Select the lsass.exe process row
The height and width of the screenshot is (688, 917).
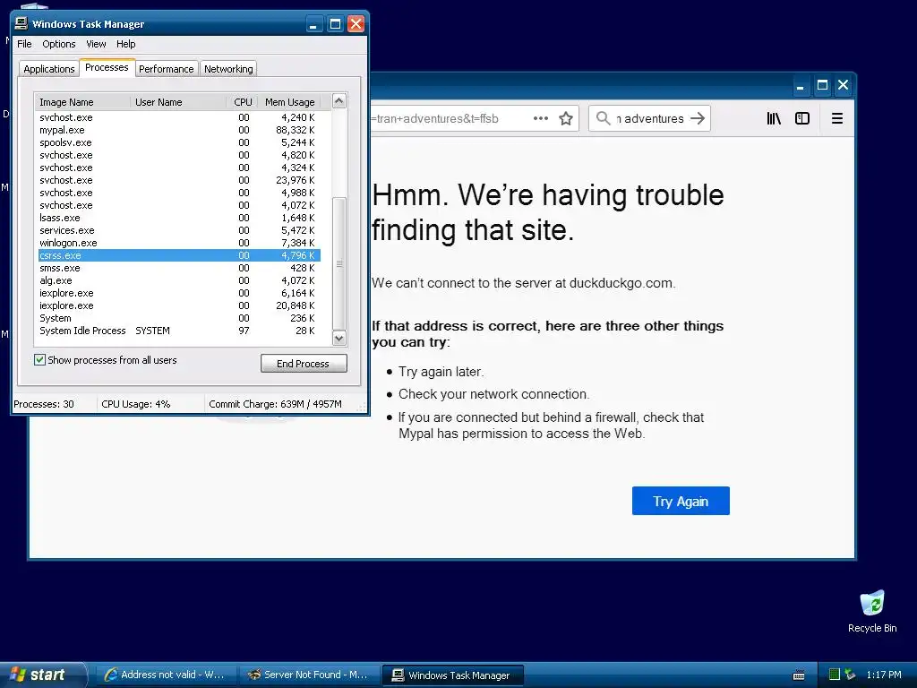click(x=178, y=218)
